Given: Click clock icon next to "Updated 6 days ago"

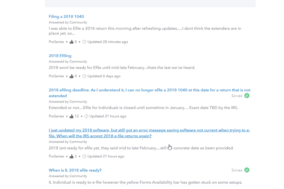Looking at the screenshot, I should point(84,76).
